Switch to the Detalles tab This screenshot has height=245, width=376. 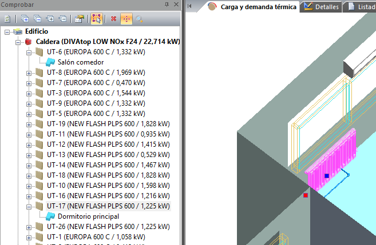tap(321, 7)
